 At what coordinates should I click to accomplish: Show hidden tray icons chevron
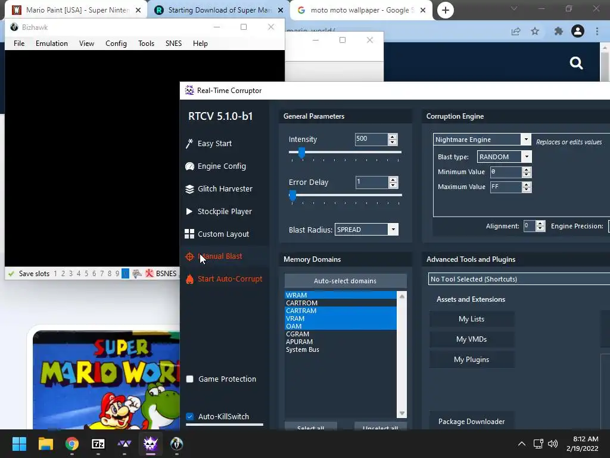(x=522, y=444)
